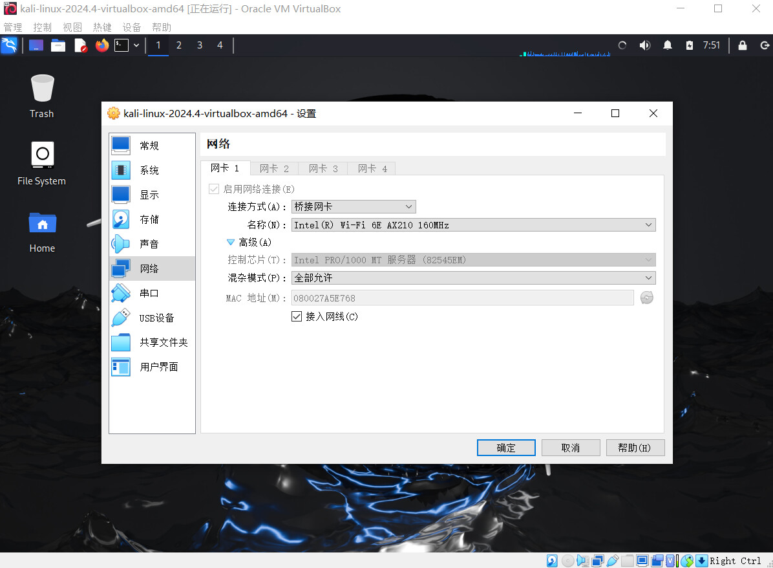Open the 连接方式 attachment type dropdown

pyautogui.click(x=354, y=206)
